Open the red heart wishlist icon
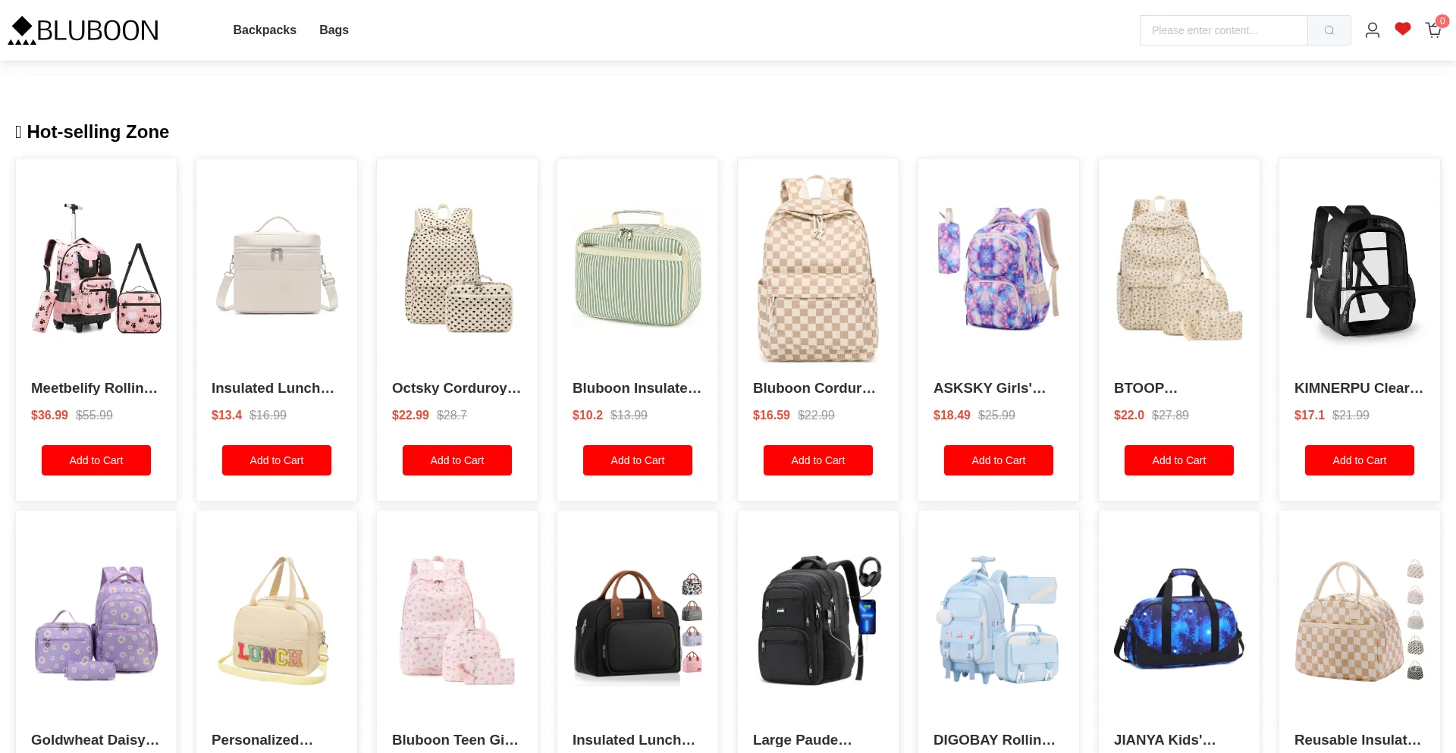This screenshot has height=753, width=1456. 1402,29
